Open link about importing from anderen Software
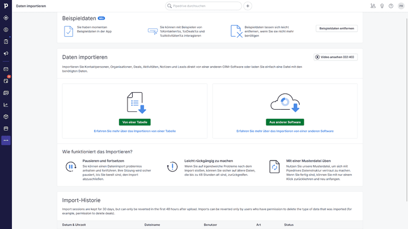This screenshot has height=229, width=408. point(285,131)
